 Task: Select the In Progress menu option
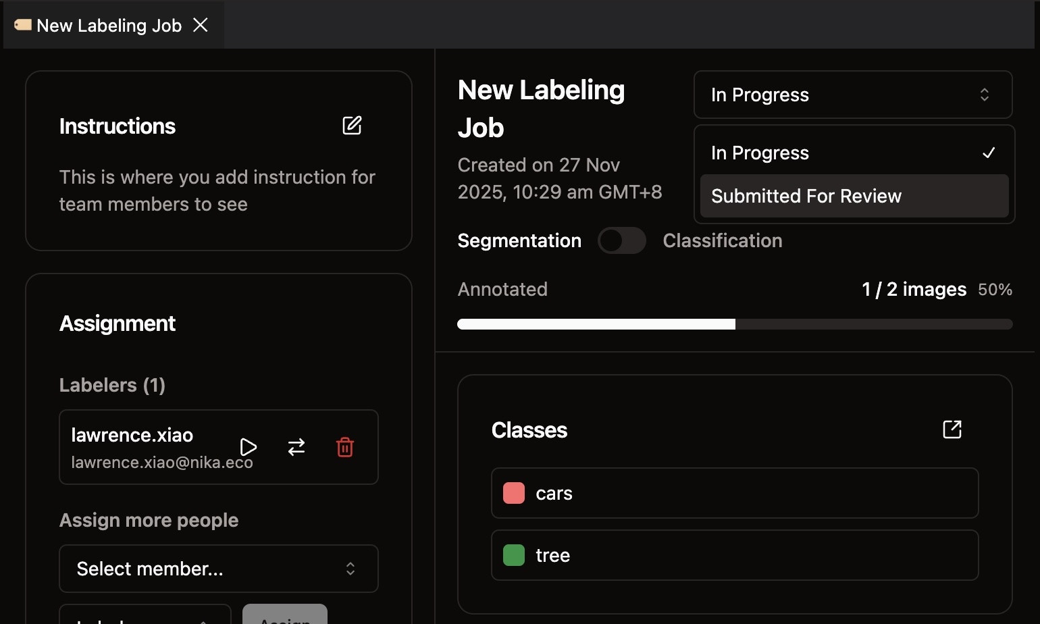point(854,153)
